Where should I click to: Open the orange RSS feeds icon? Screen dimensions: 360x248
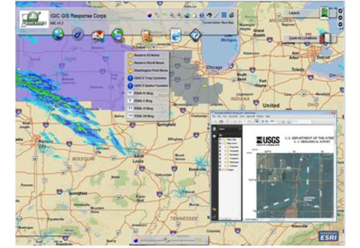point(146,36)
